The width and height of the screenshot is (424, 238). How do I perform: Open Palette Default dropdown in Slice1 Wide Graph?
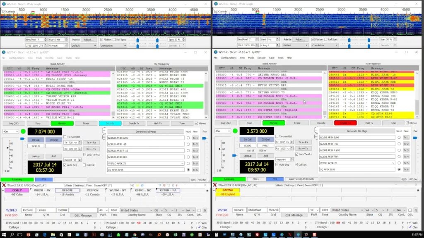pyautogui.click(x=84, y=45)
